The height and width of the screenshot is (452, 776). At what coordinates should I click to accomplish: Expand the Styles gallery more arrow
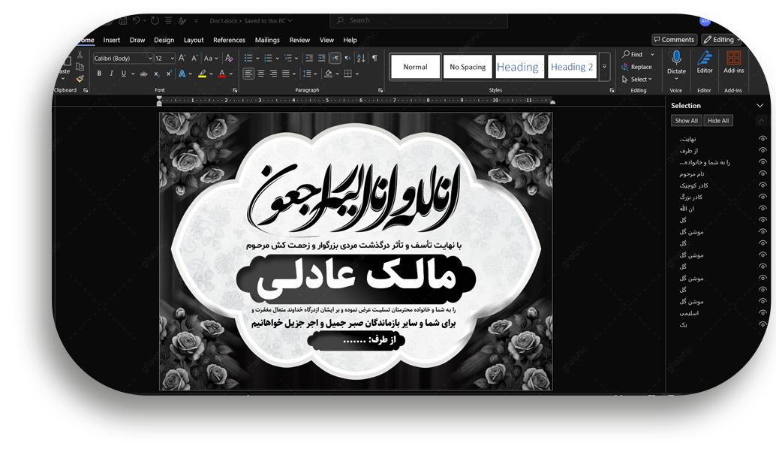coord(604,67)
